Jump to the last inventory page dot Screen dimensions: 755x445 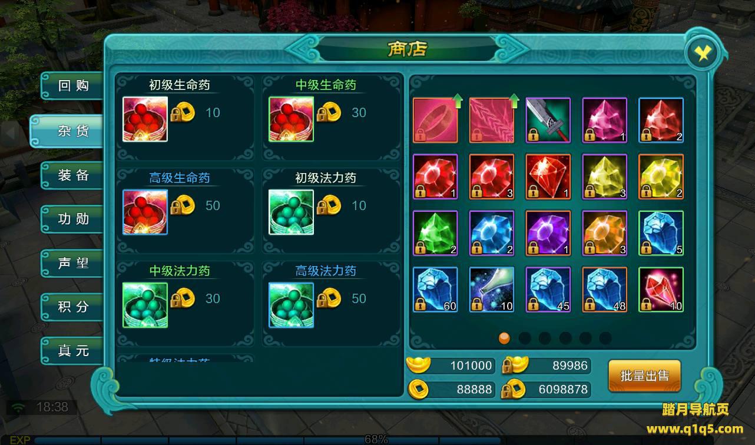(605, 338)
